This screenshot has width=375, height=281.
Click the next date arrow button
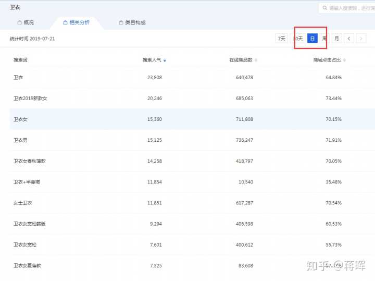(x=361, y=39)
